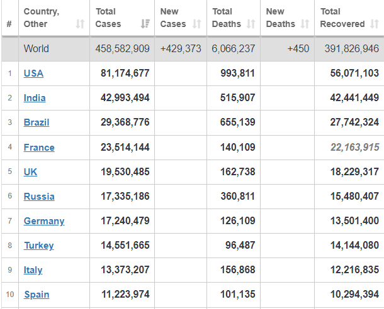Select World recovered 391,826,946
Image resolution: width=384 pixels, height=309 pixels.
coord(352,48)
